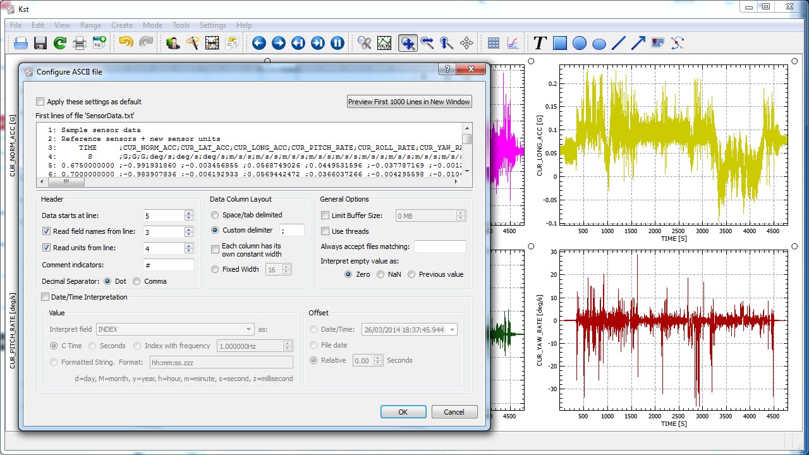Select Space/tab delimited layout
This screenshot has height=455, width=809.
216,215
